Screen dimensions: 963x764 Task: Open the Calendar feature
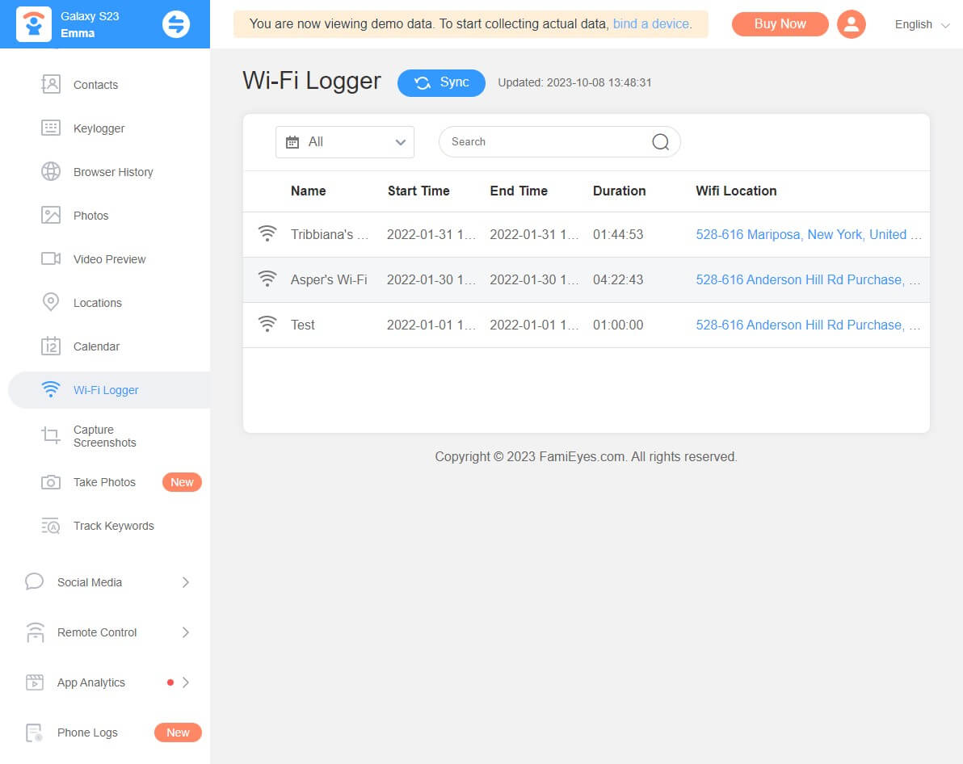coord(95,346)
